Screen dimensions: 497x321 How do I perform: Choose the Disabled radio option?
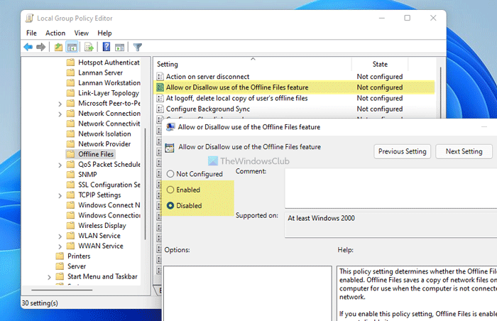pos(170,206)
